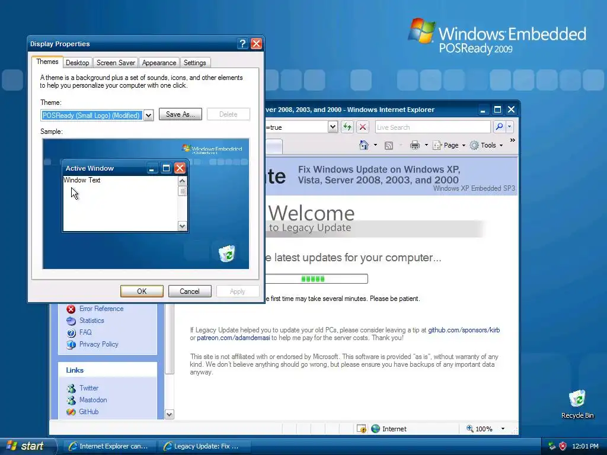This screenshot has height=455, width=607.
Task: Click the Save As button
Action: (180, 114)
